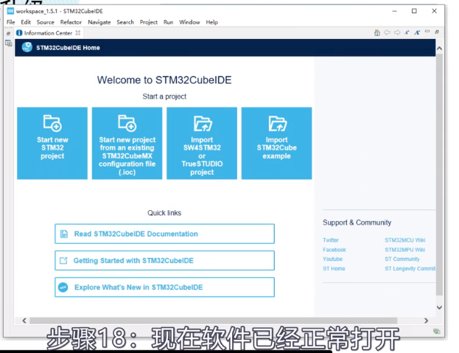Open the STM32MPU Wiki link
Viewport: 459px width, 353px height.
pos(405,250)
